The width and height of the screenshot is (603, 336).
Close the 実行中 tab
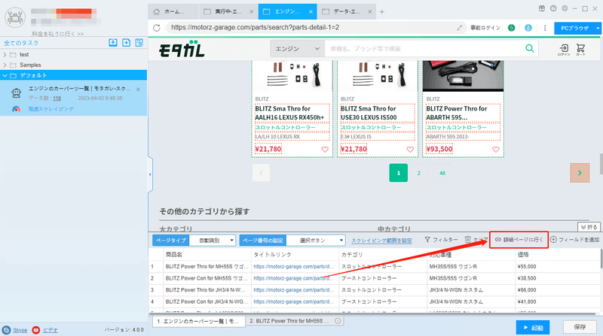click(251, 12)
